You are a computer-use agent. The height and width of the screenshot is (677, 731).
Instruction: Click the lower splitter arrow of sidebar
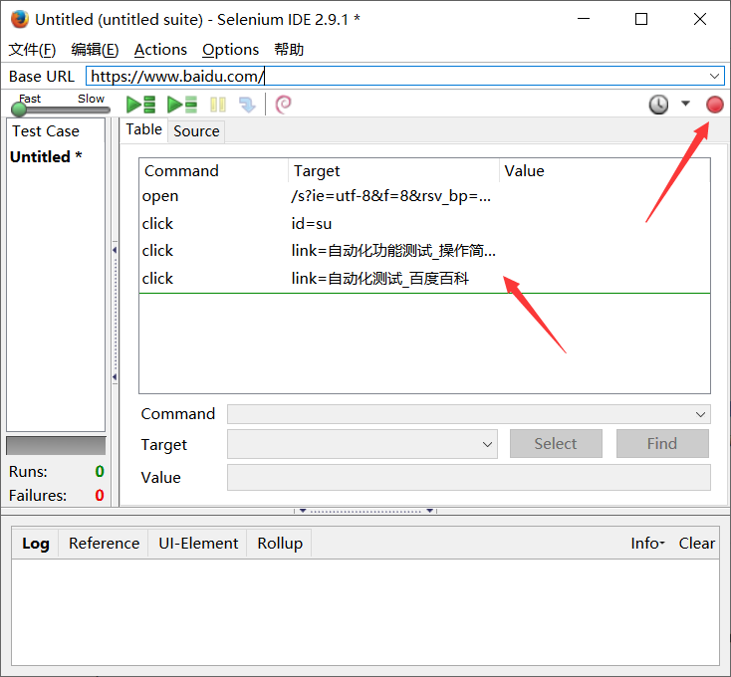click(115, 377)
